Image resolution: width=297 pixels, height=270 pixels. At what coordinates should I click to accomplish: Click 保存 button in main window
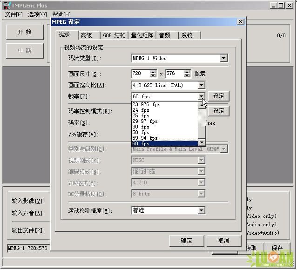(x=277, y=248)
